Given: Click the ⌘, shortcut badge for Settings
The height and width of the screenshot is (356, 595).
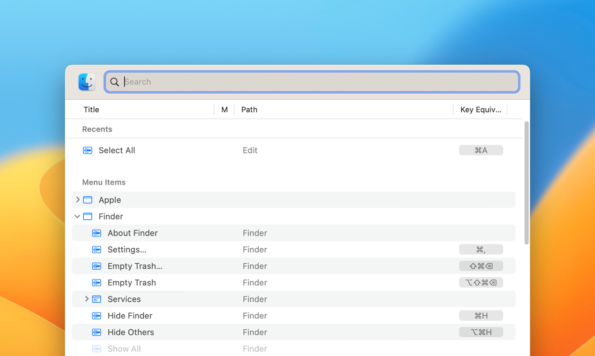Looking at the screenshot, I should pos(481,250).
